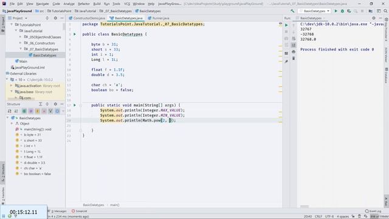Click the CRLF line separator status

click(318, 217)
